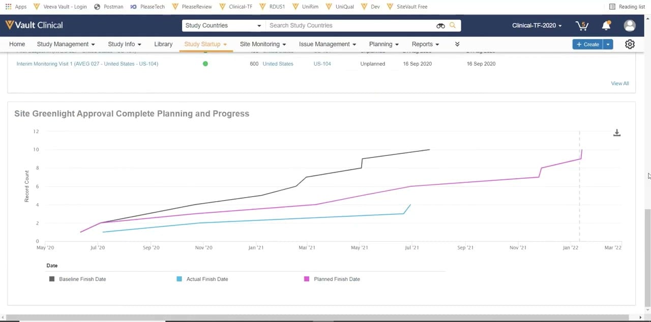Expand the Issue Management menu

coord(328,44)
